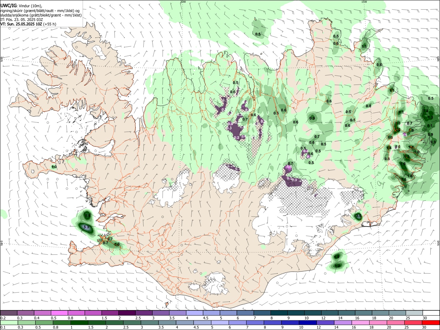Click the 1.9 value just north of 5.3
The image size is (440, 330).
pos(88,216)
